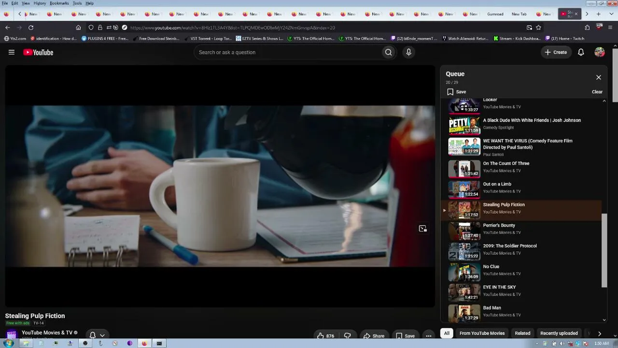Select the Recently uploaded chip

[x=559, y=333]
